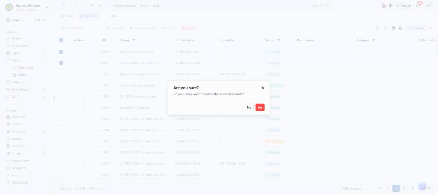This screenshot has width=438, height=195.
Task: Filter the Status column
Action: (x=278, y=40)
